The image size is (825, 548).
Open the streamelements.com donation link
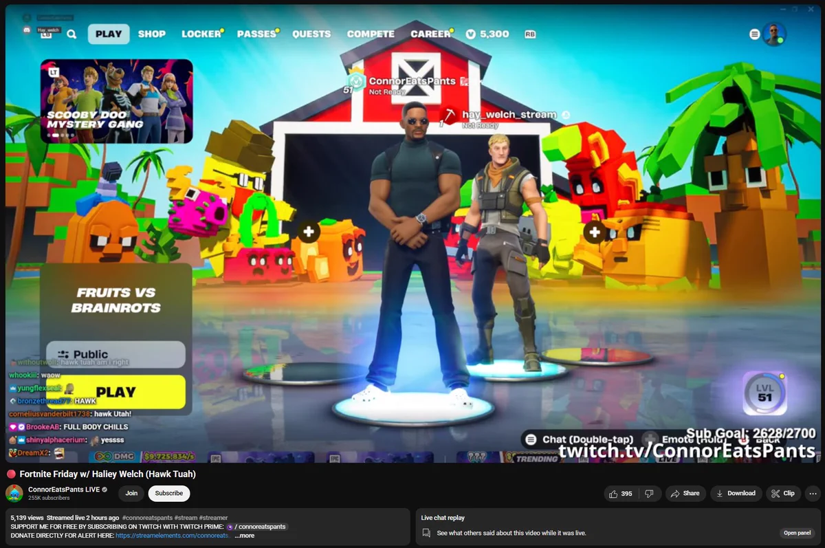click(173, 536)
